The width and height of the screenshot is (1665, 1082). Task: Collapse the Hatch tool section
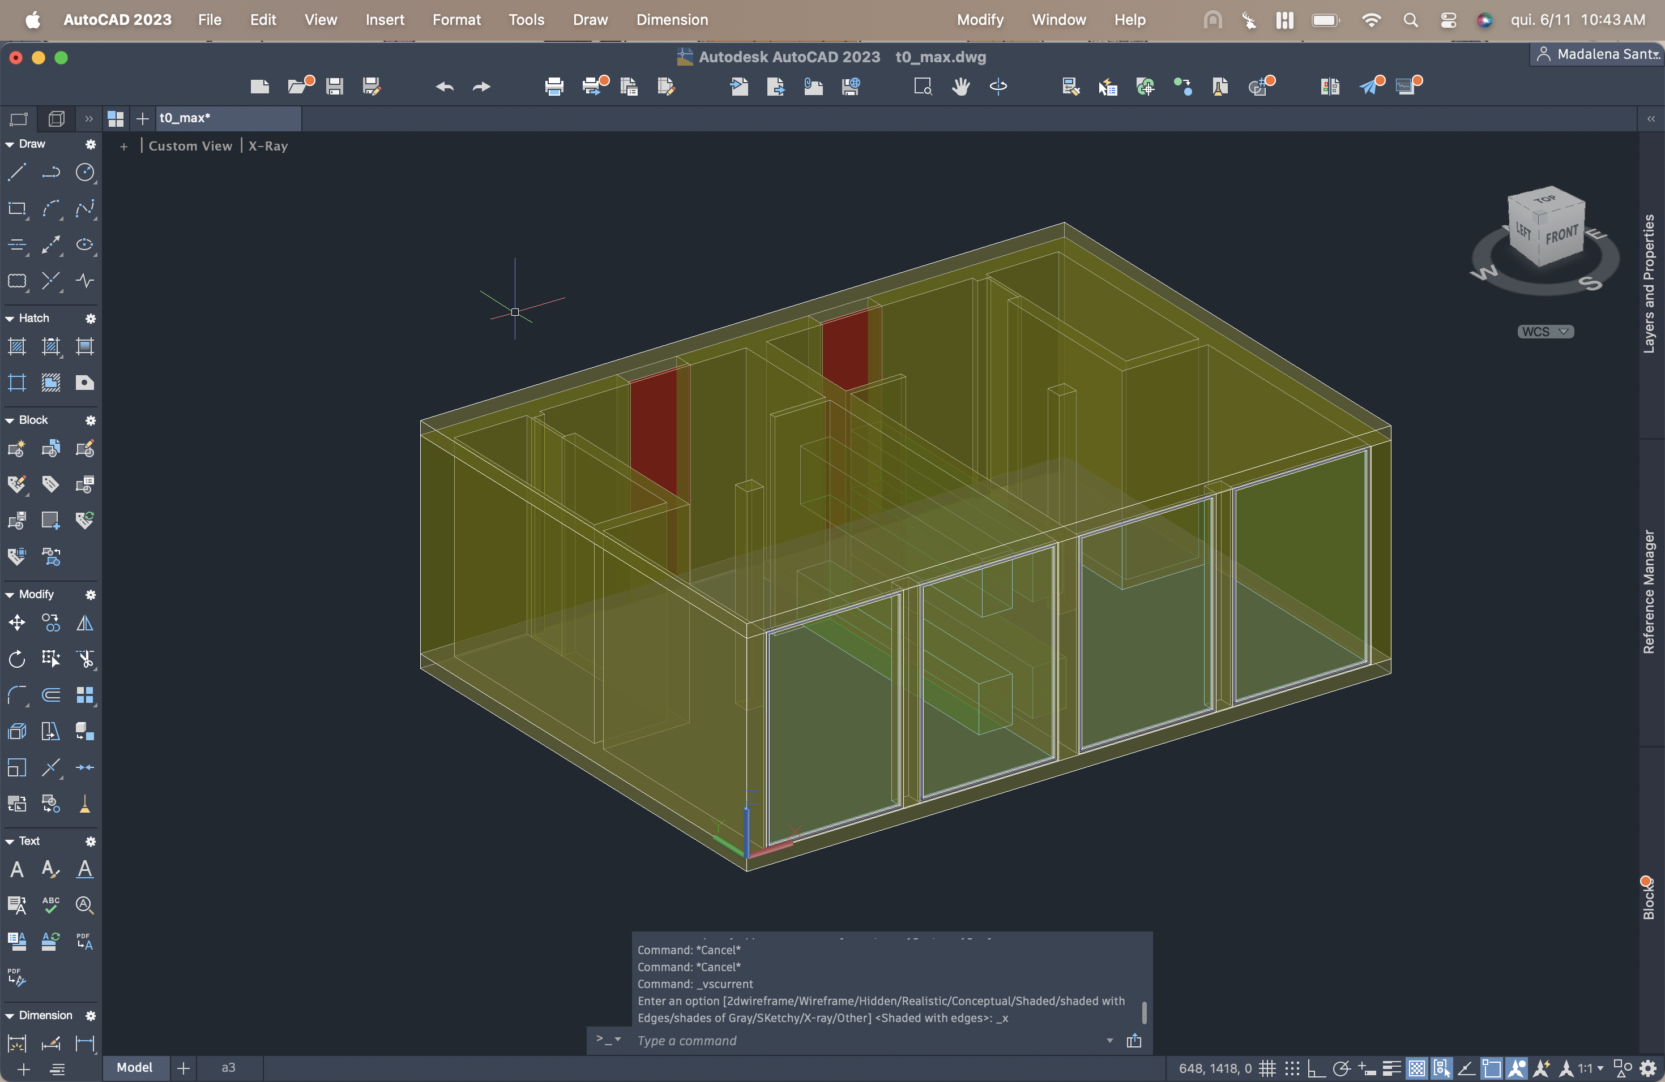click(x=10, y=318)
